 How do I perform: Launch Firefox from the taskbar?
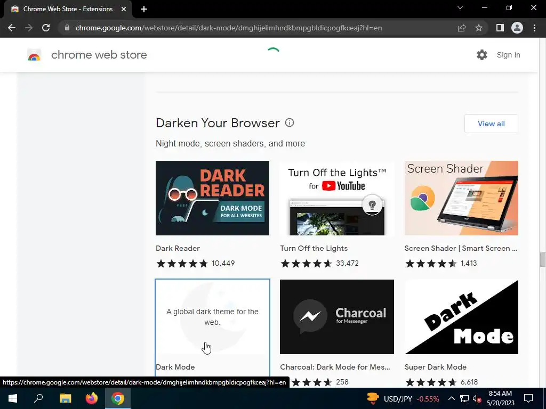click(92, 398)
